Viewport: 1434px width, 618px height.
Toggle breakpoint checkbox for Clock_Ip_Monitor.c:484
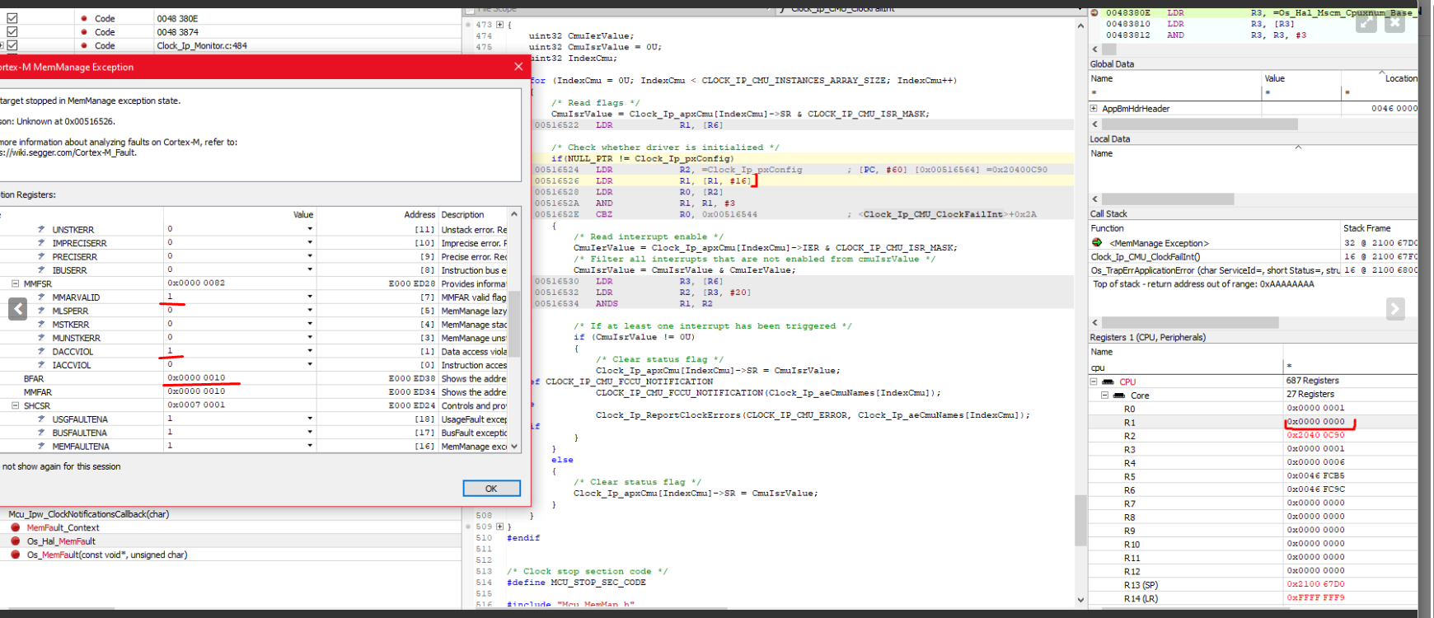12,45
